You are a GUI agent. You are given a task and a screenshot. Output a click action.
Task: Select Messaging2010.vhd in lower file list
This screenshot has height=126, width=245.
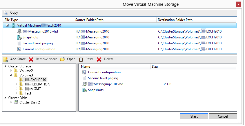pos(106,84)
